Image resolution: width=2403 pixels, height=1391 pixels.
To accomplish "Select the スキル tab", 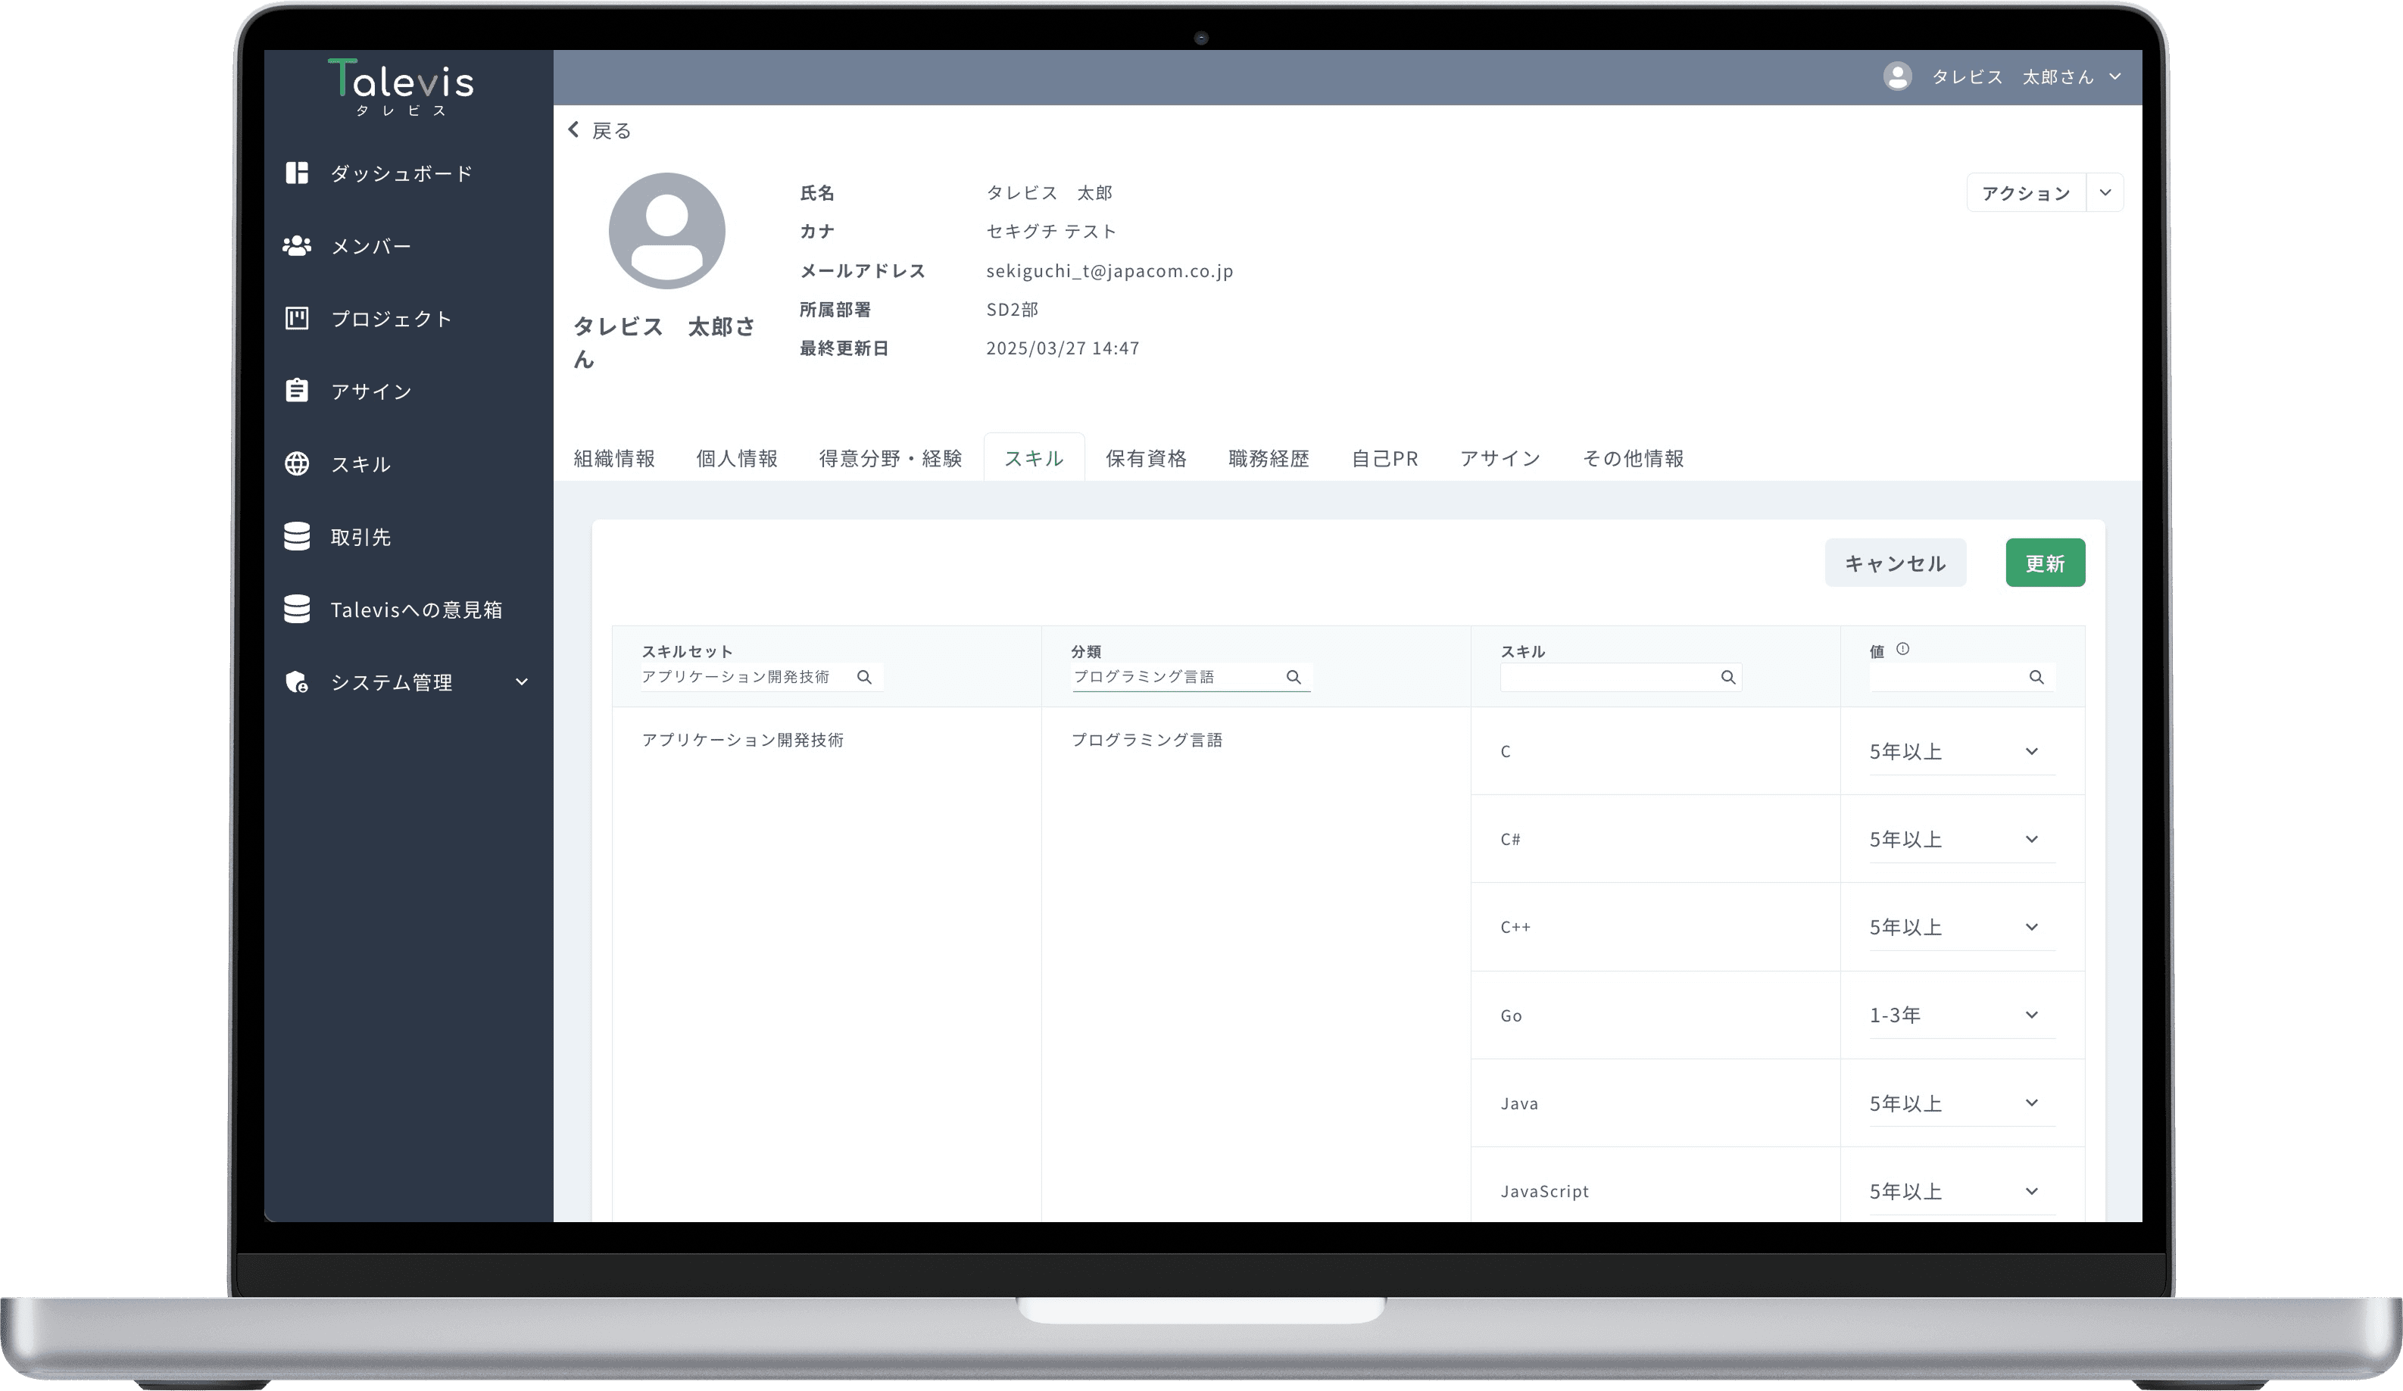I will [1034, 459].
